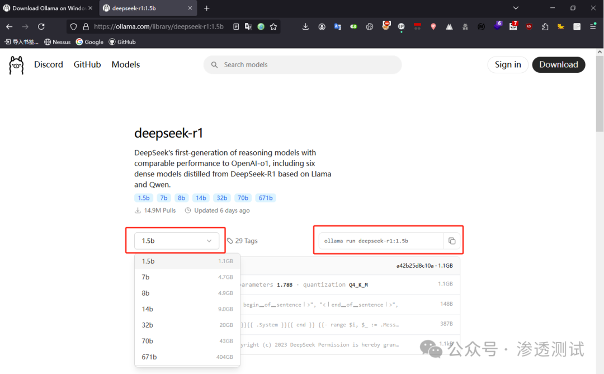
Task: Go back to the previous page
Action: (10, 27)
